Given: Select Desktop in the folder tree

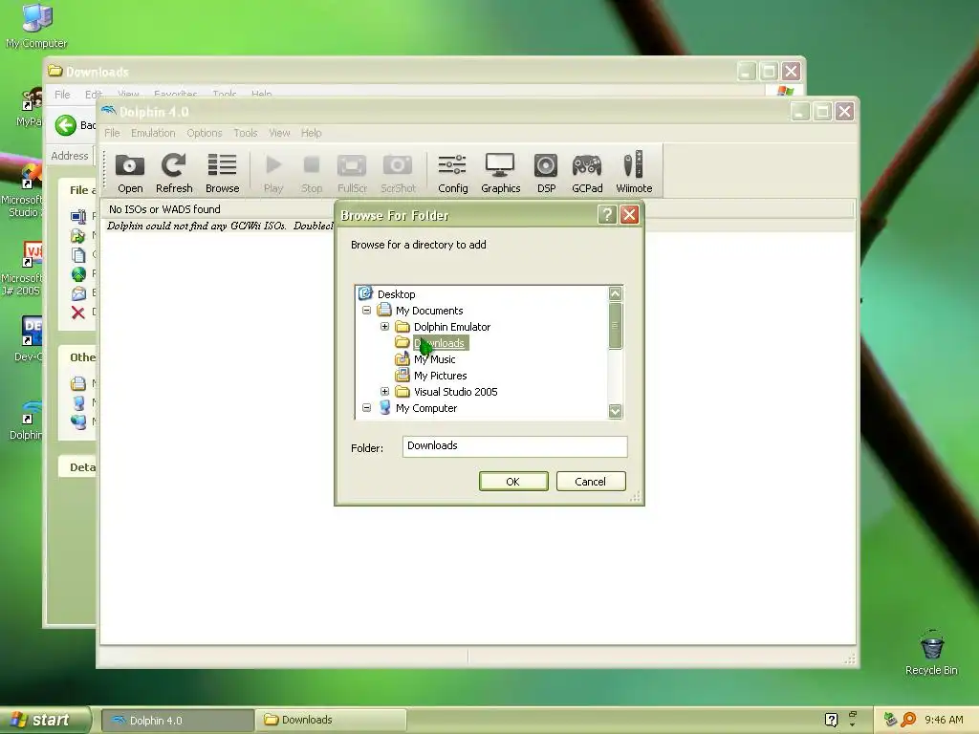Looking at the screenshot, I should [397, 294].
